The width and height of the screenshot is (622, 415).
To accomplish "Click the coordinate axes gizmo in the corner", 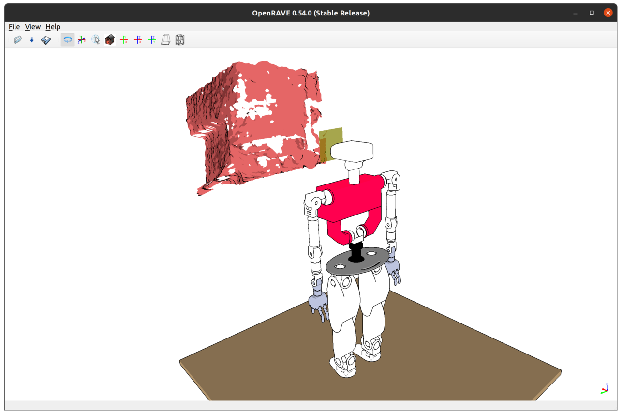I will (605, 388).
